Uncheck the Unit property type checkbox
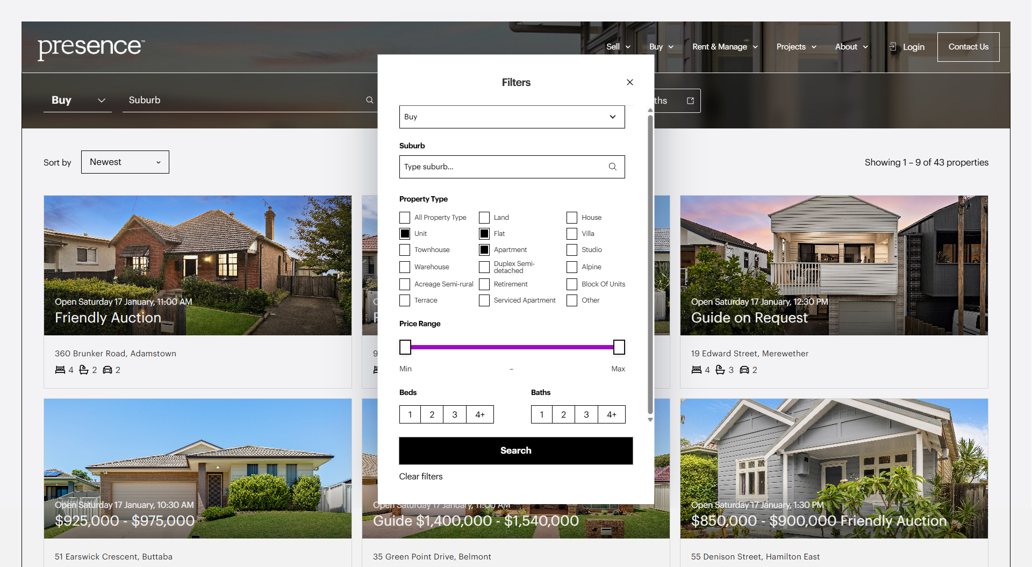 [405, 233]
